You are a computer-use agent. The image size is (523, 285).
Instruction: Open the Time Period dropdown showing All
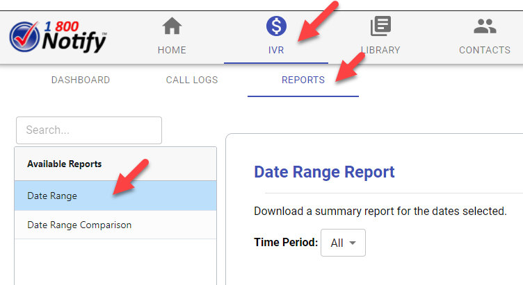[343, 243]
